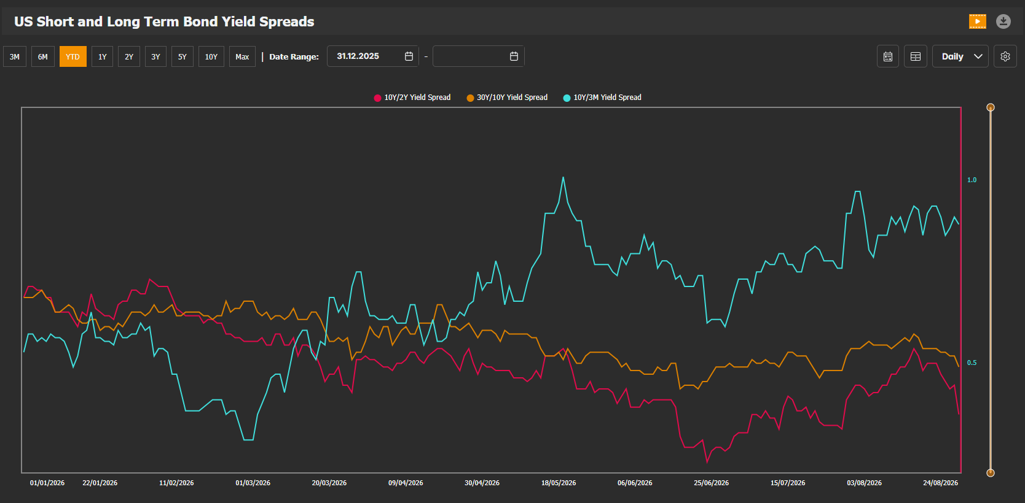Choose the 10Y range button

coord(211,56)
